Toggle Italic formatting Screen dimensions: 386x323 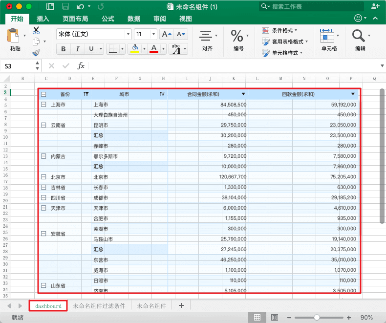click(77, 49)
